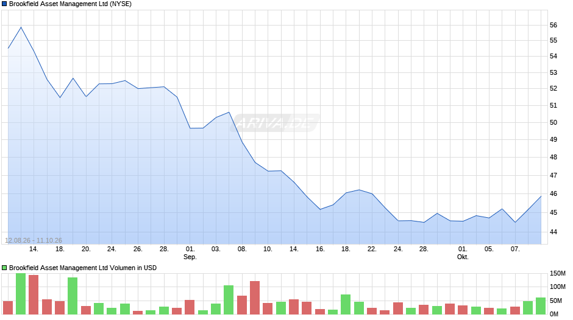Click the date axis label 08.
This screenshot has width=573, height=320.
click(242, 249)
